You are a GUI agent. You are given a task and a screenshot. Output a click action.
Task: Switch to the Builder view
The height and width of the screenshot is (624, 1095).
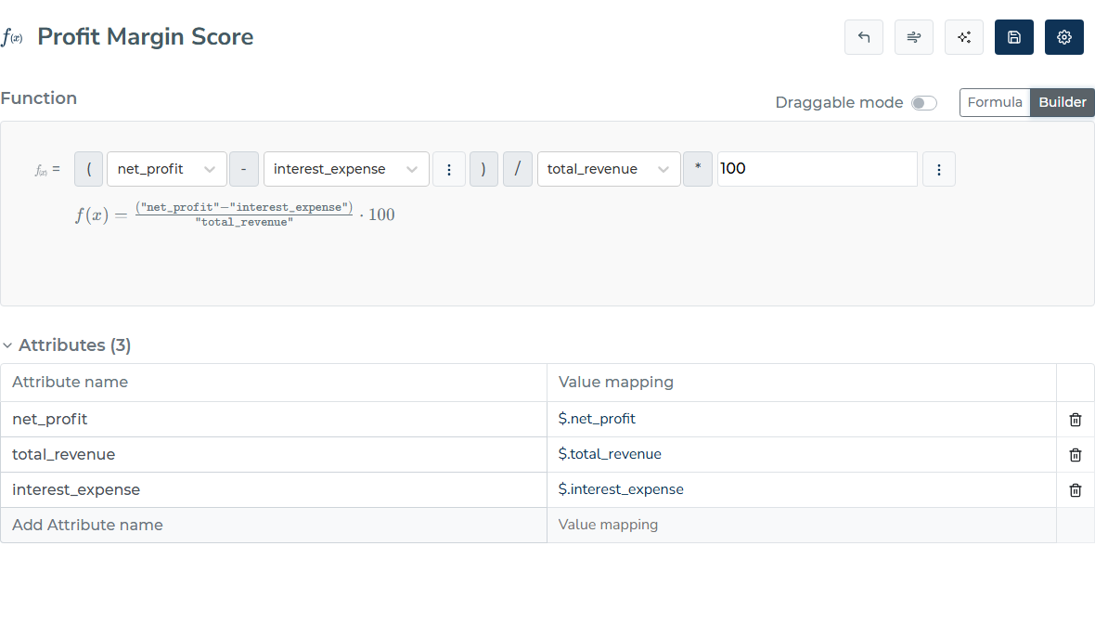point(1063,103)
